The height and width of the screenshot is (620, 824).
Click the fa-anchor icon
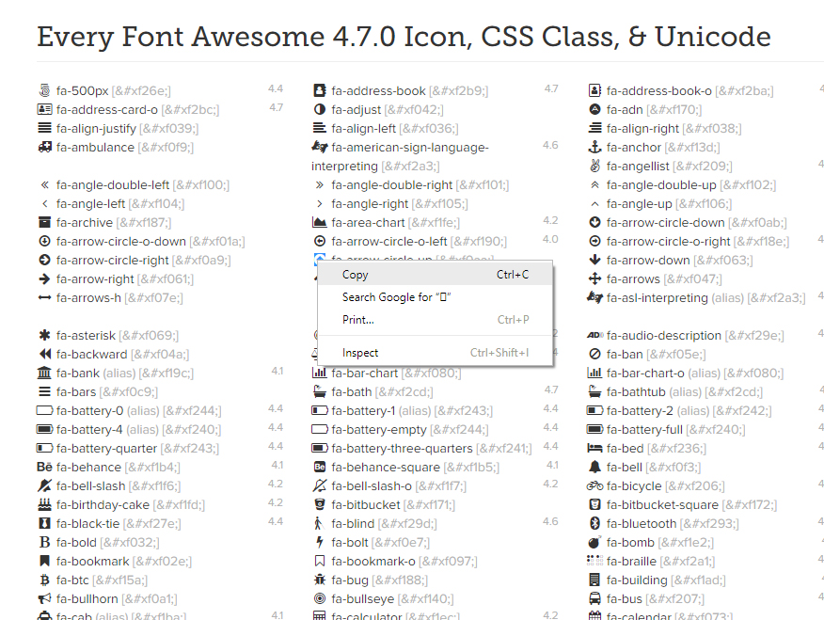coord(593,147)
